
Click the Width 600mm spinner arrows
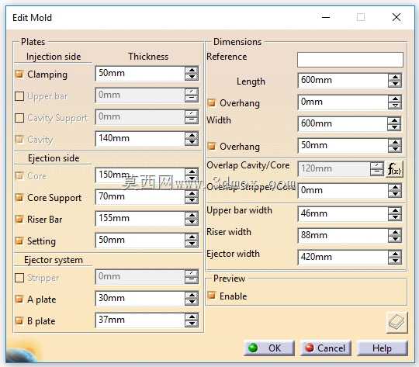tap(395, 124)
